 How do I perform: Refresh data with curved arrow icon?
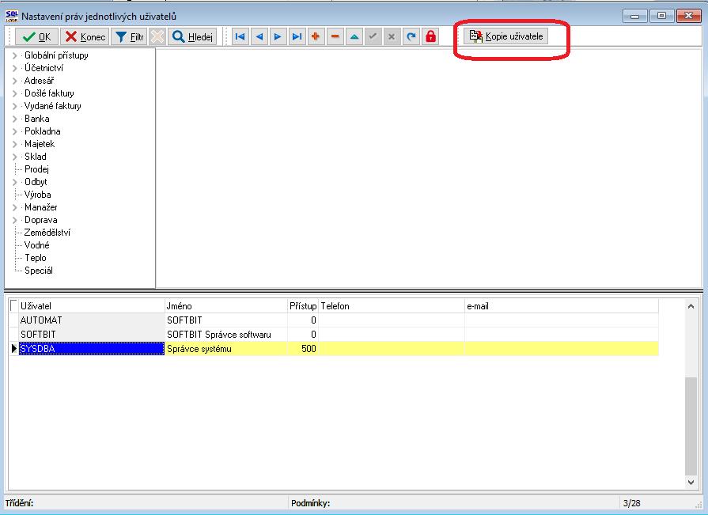click(411, 36)
